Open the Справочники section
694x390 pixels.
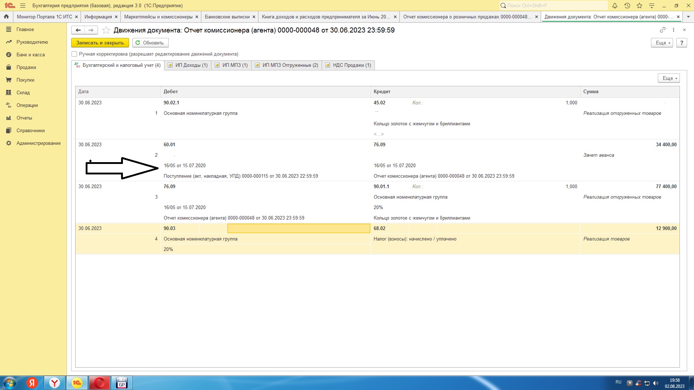click(30, 131)
